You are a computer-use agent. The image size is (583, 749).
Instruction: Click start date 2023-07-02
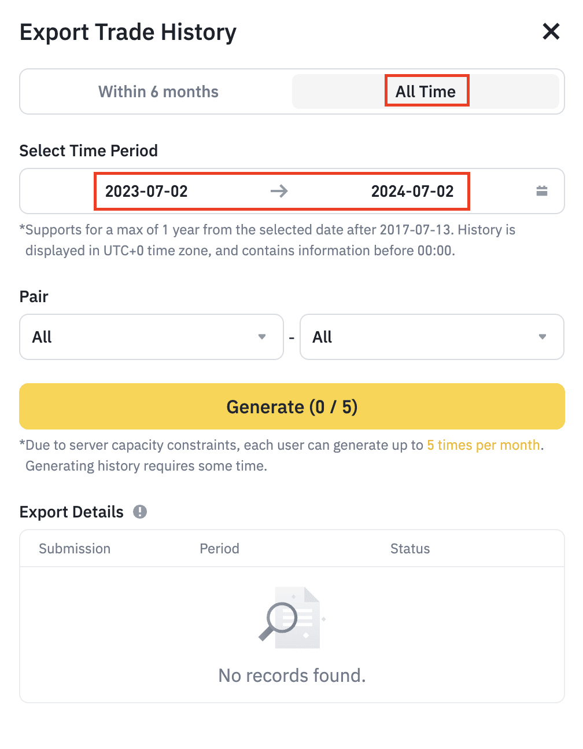(146, 191)
